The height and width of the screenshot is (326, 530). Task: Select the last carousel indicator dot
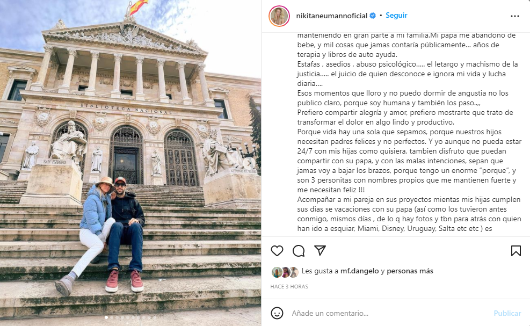click(x=155, y=317)
